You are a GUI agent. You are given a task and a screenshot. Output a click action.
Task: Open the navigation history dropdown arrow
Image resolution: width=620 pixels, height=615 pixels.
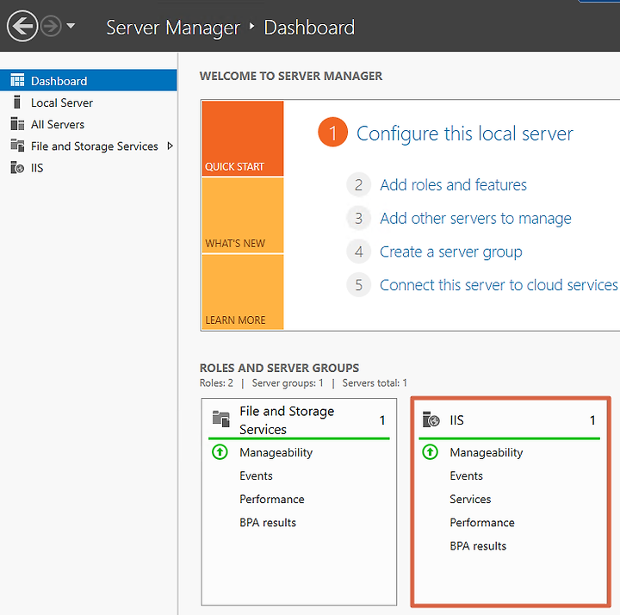[x=71, y=26]
